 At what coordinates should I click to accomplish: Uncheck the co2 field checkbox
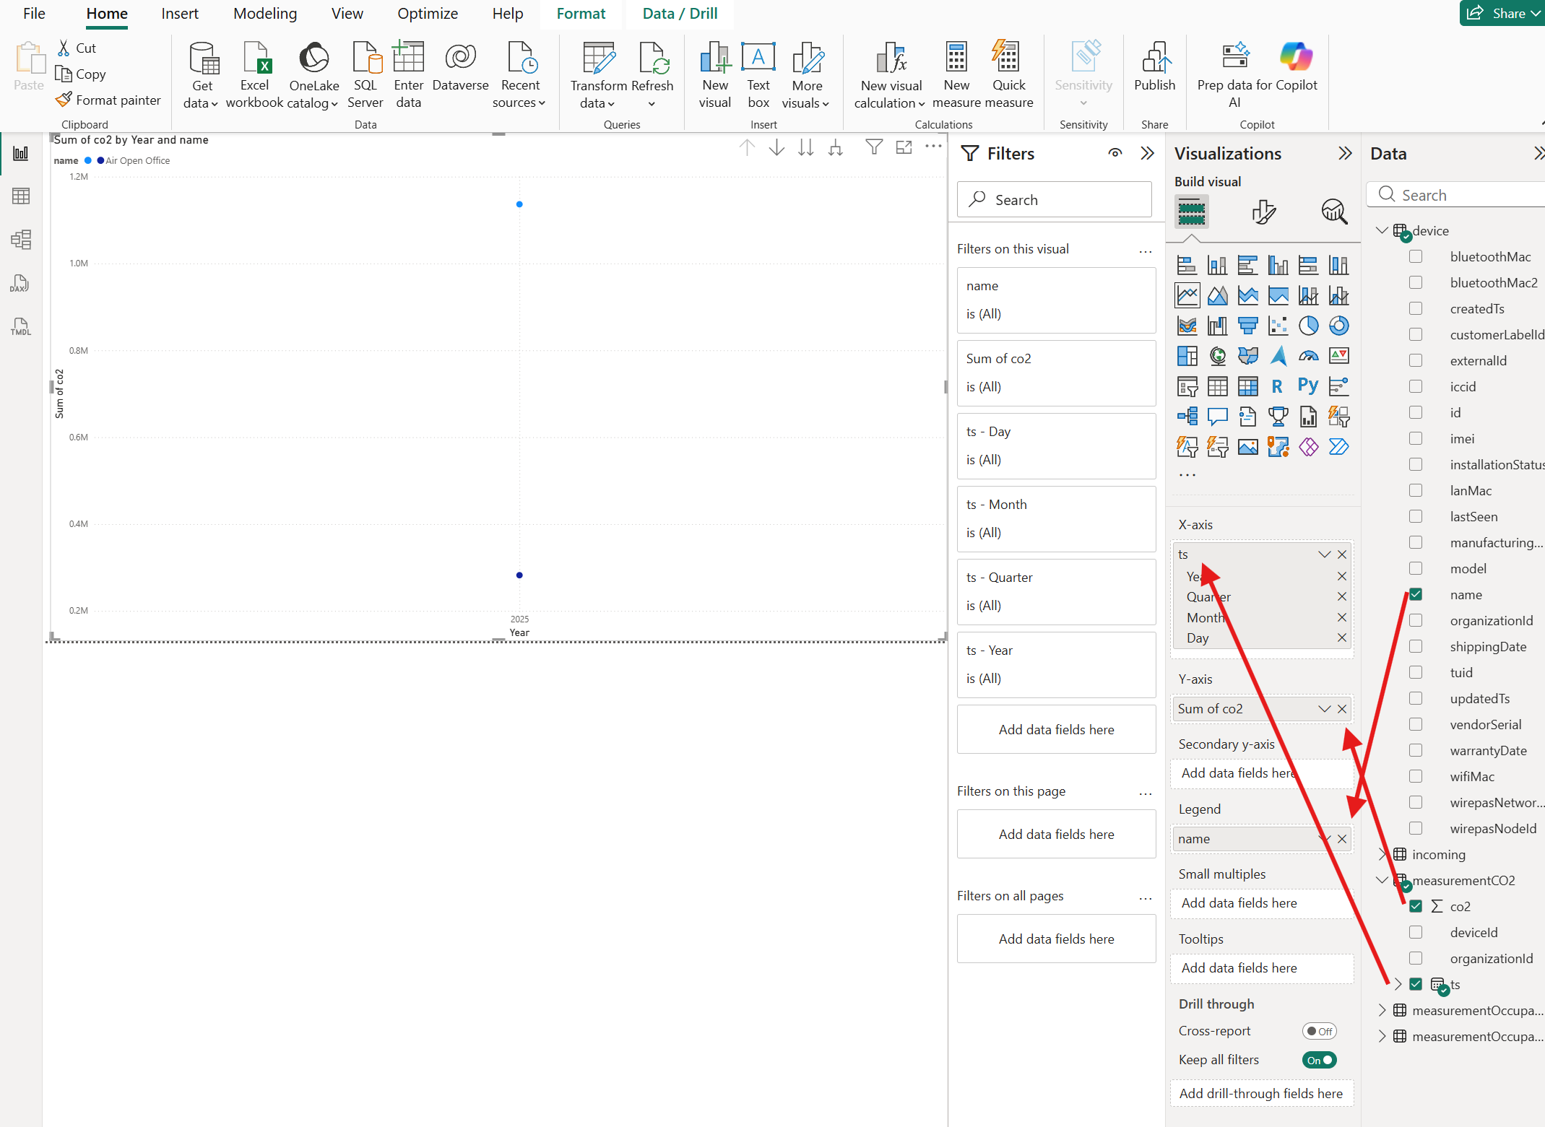pyautogui.click(x=1416, y=906)
